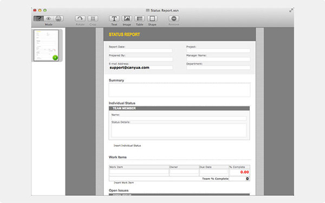Click the Work Item table cell
This screenshot has width=325, height=203.
click(x=139, y=172)
